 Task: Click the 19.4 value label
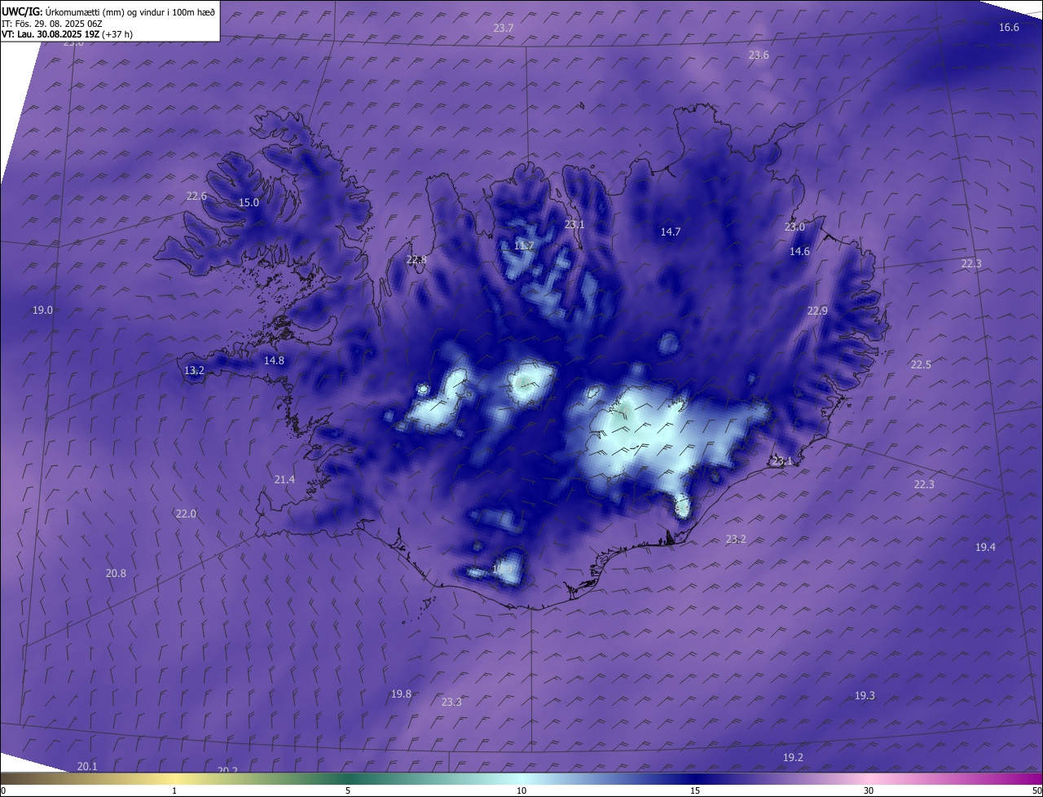pos(985,548)
